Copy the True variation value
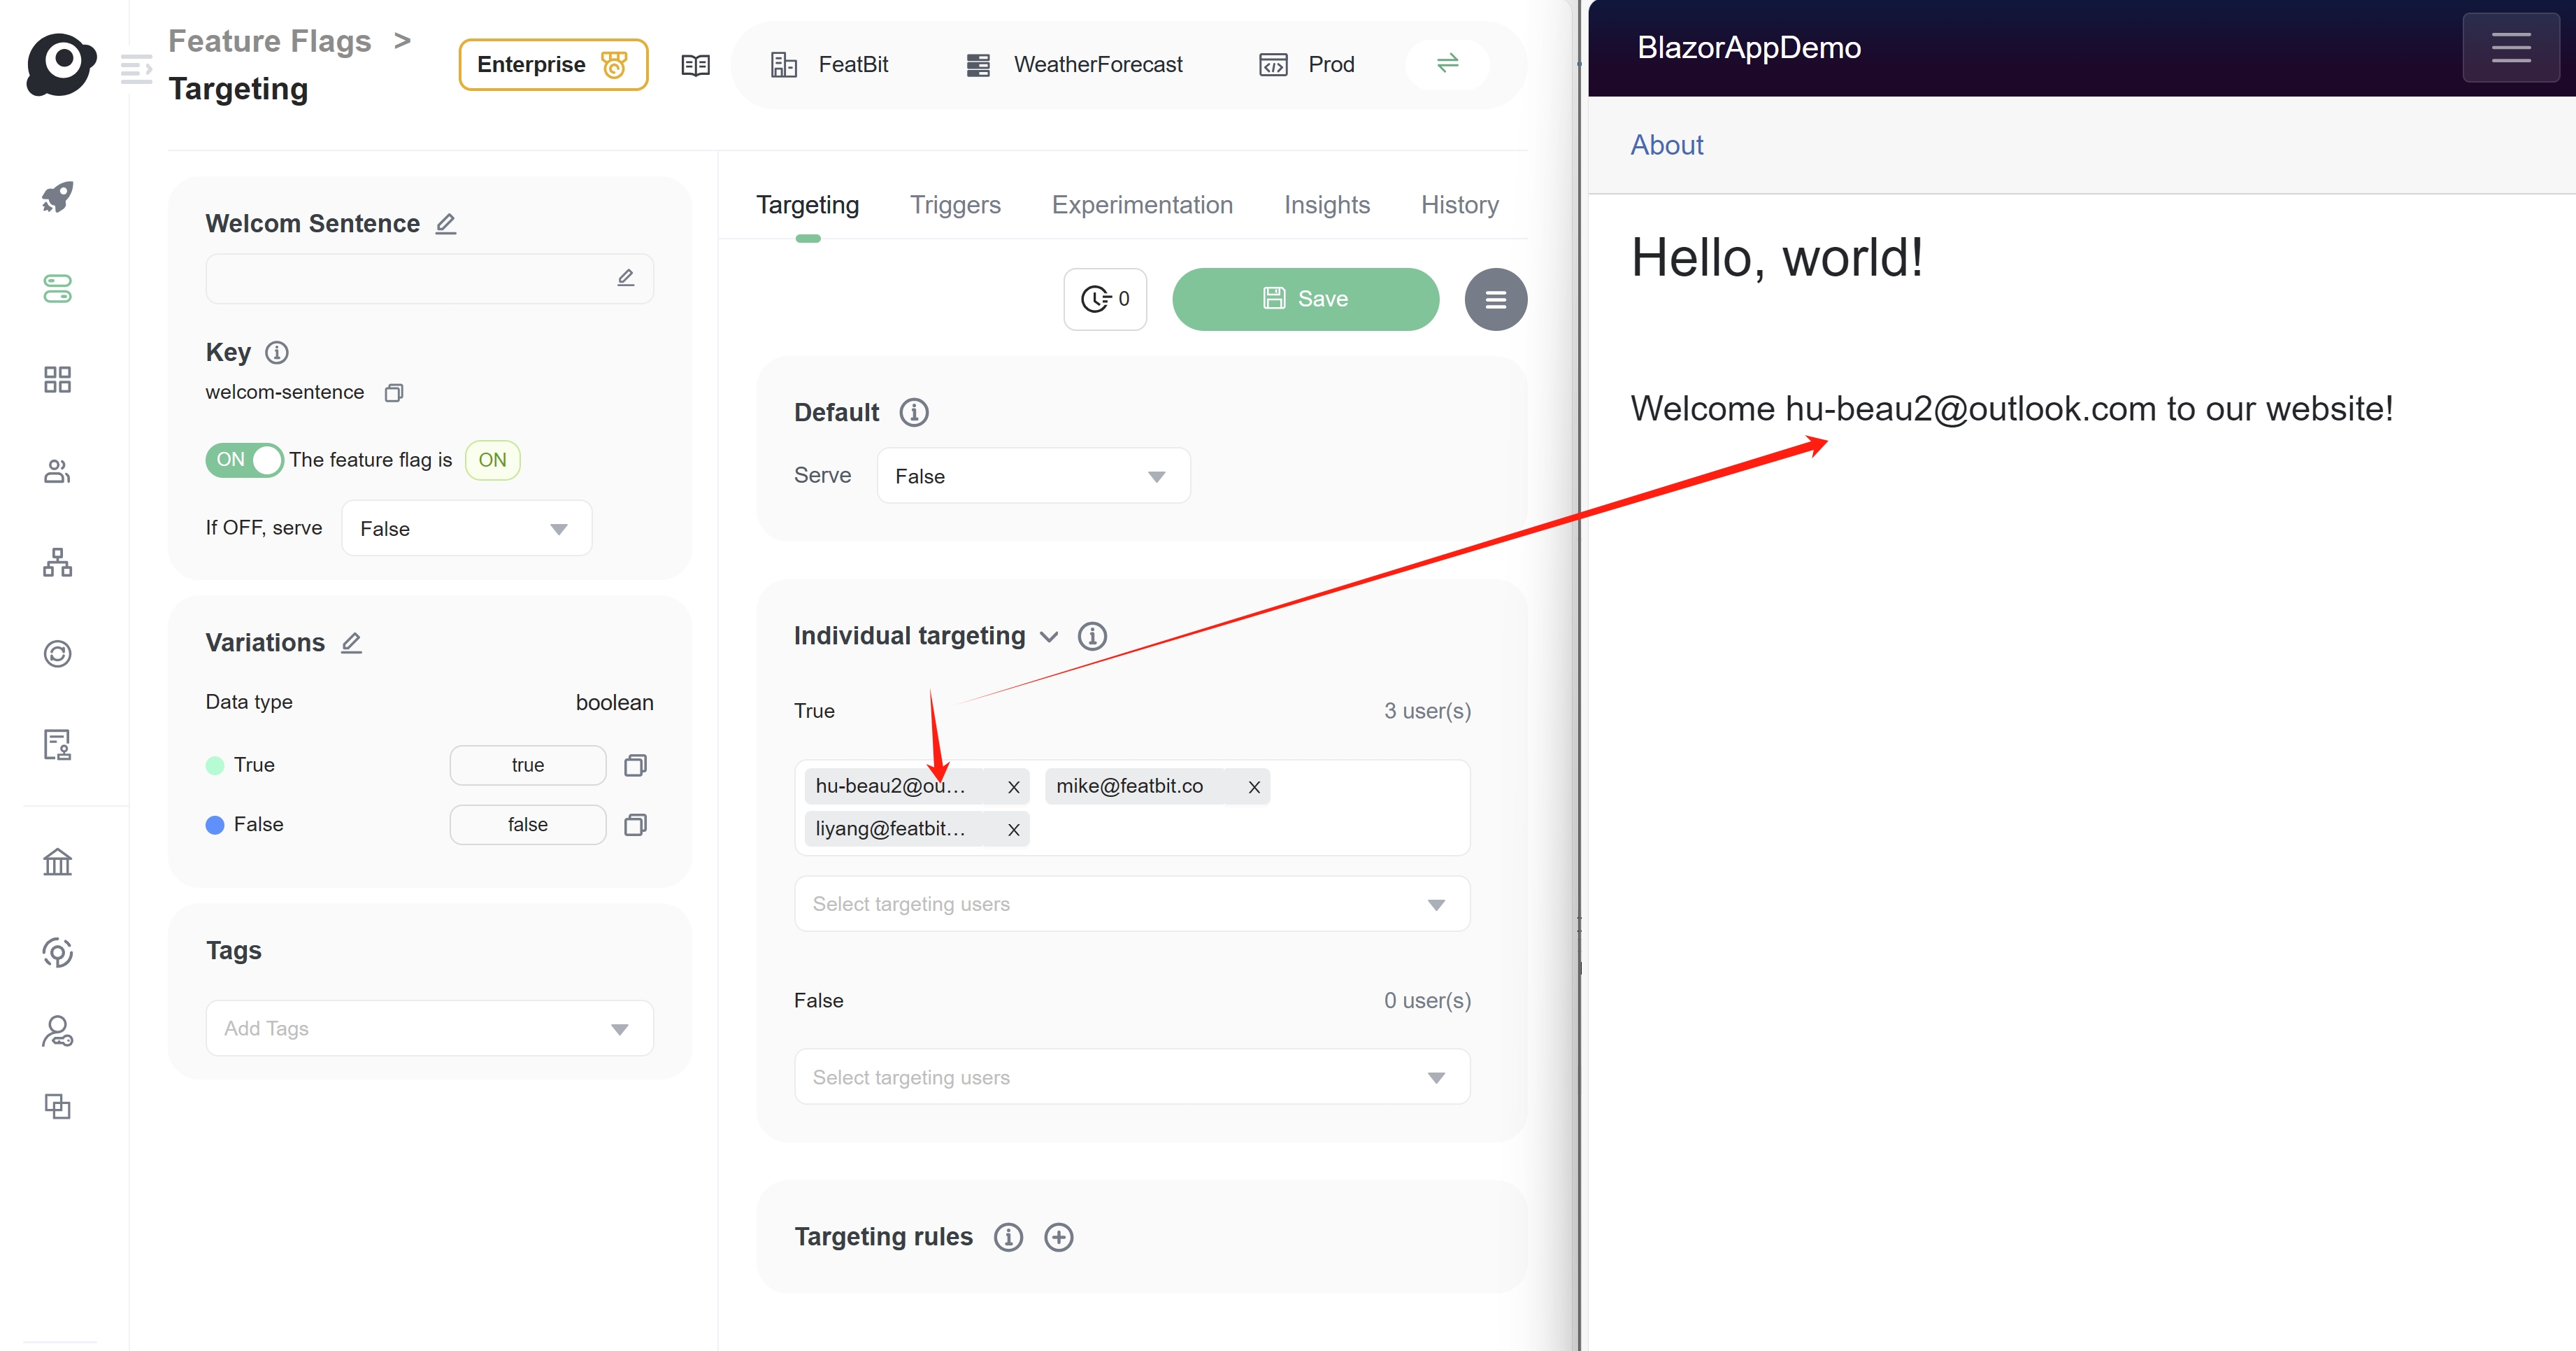Image resolution: width=2576 pixels, height=1351 pixels. click(x=635, y=765)
